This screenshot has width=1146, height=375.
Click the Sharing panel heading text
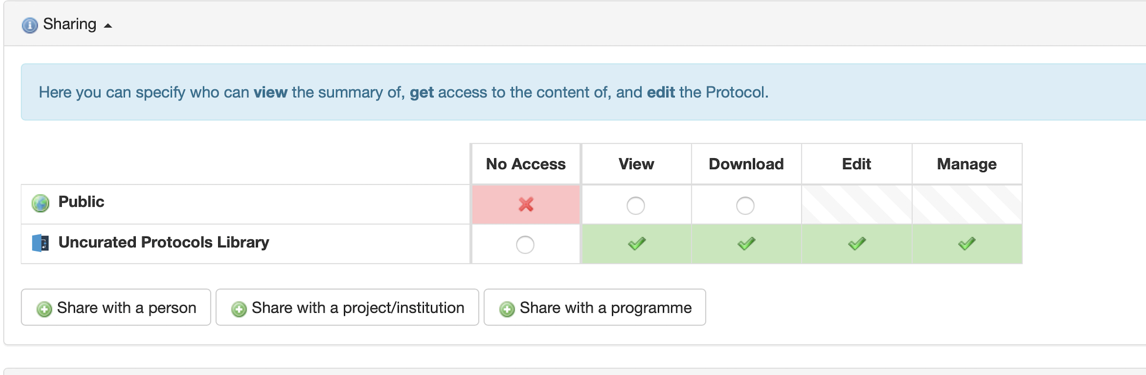(x=69, y=24)
